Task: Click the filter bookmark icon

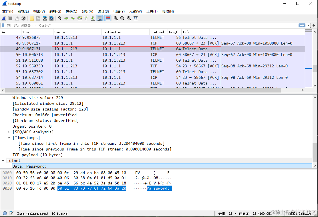Action: click(x=3, y=25)
